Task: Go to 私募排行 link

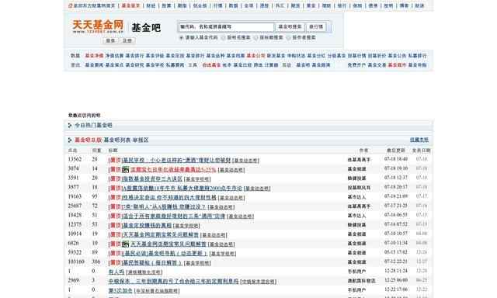Action: point(418,56)
